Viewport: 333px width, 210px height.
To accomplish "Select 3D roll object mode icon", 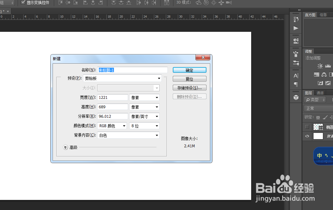I will pyautogui.click(x=206, y=3).
